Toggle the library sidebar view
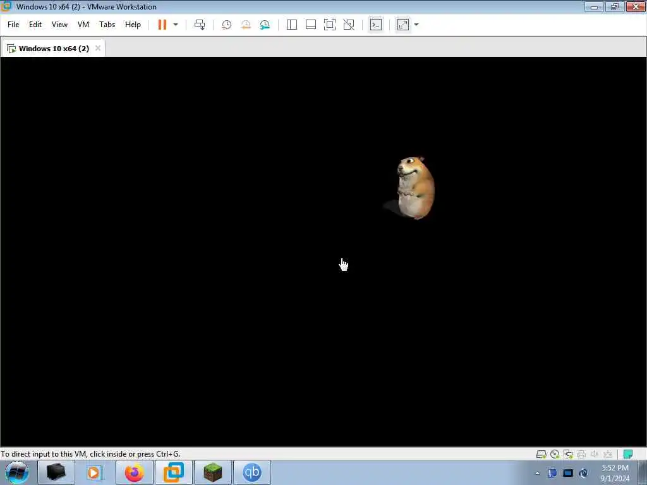 [x=292, y=25]
